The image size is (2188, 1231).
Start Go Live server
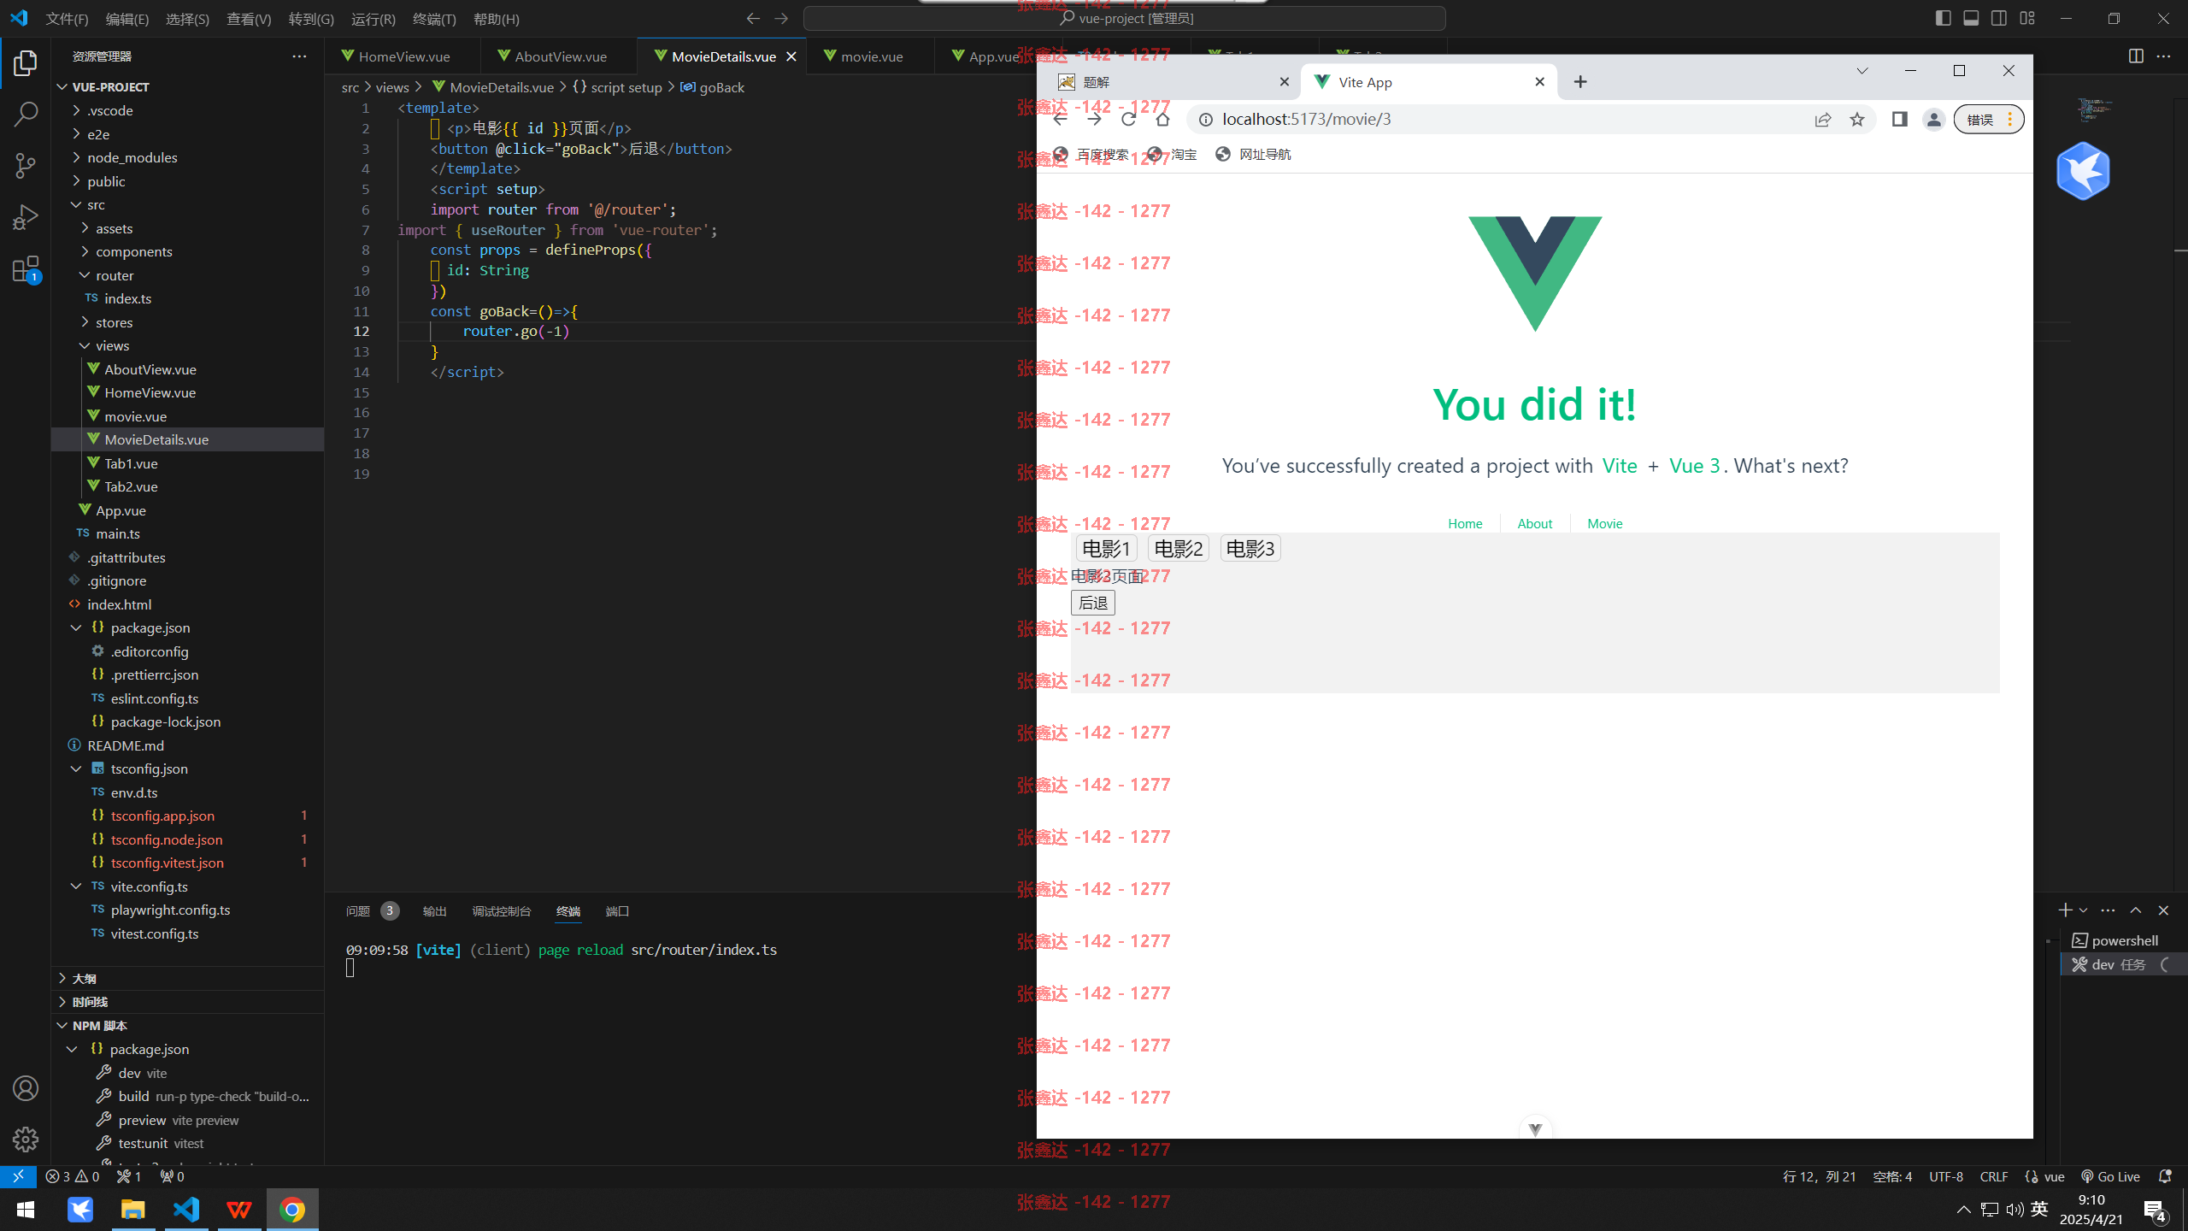tap(2110, 1176)
